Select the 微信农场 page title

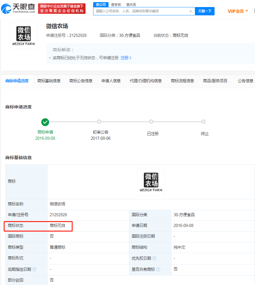57,26
